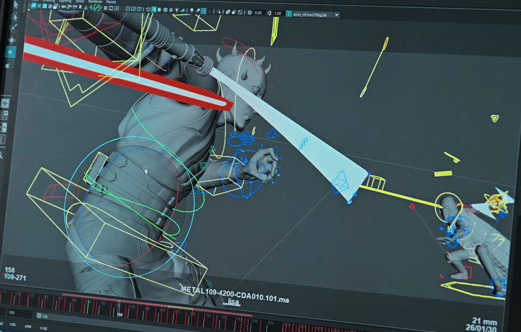The height and width of the screenshot is (332, 521).
Task: Click gamma icon before 1.00 field
Action: point(269,13)
